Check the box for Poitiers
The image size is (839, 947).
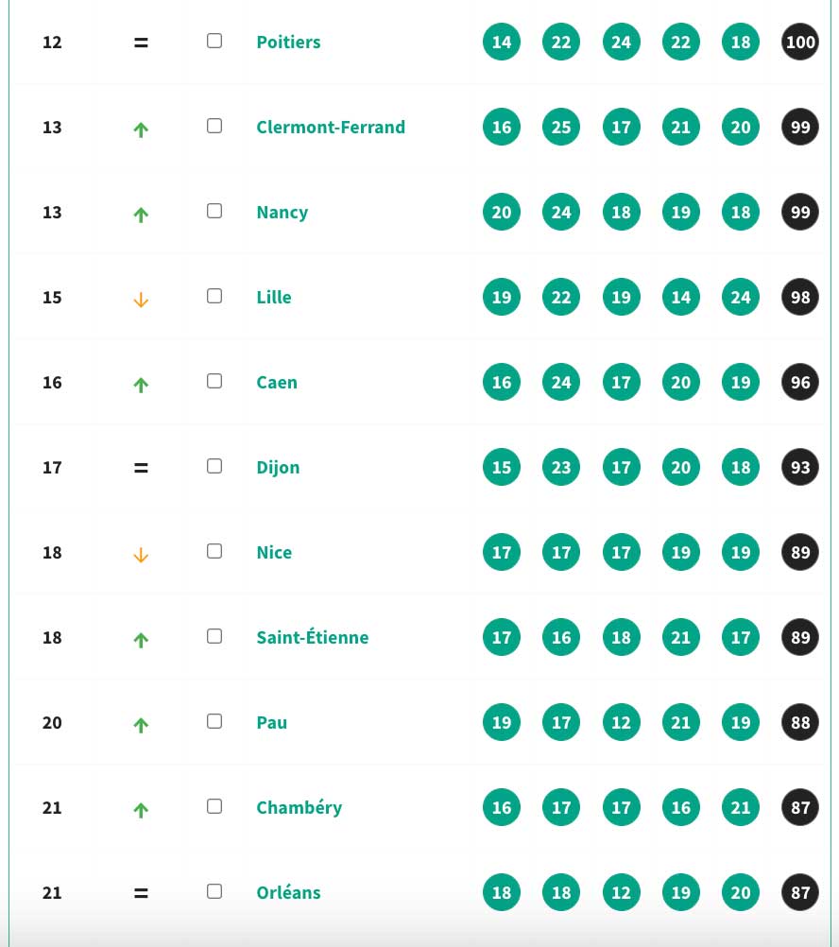click(214, 41)
